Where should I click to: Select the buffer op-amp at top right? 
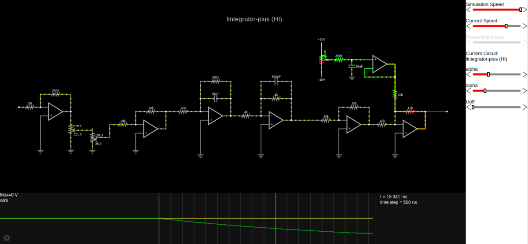tap(380, 64)
